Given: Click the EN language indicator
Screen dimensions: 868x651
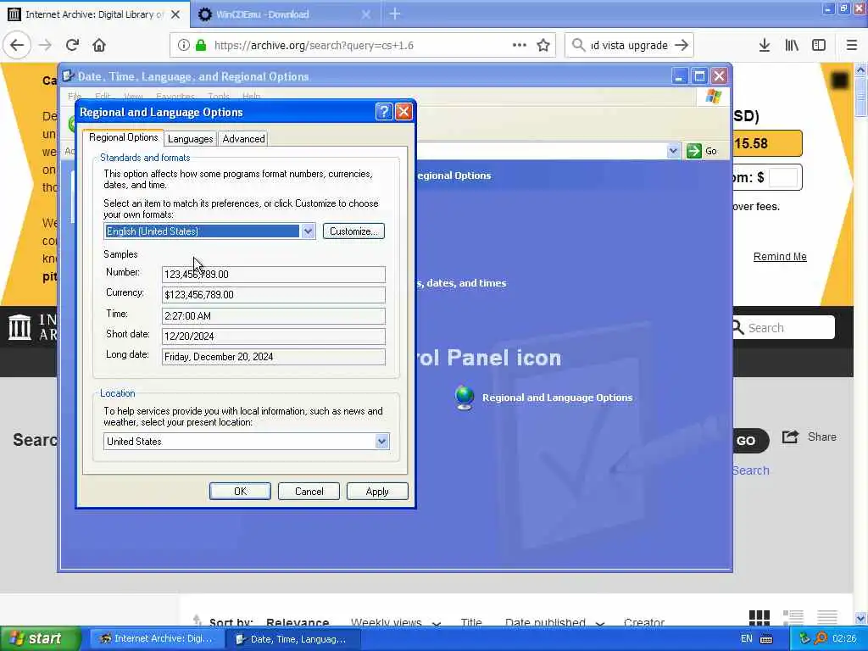Looking at the screenshot, I should point(746,639).
